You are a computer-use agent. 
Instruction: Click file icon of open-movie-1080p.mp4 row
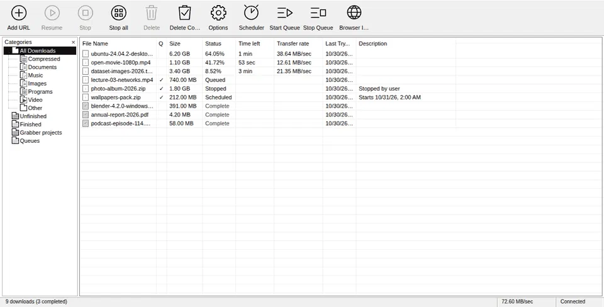86,62
